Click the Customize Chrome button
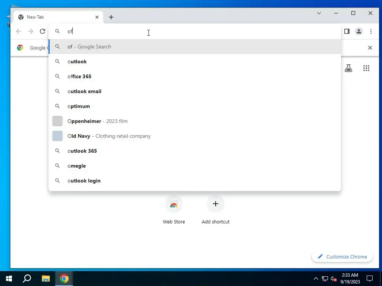 point(342,257)
